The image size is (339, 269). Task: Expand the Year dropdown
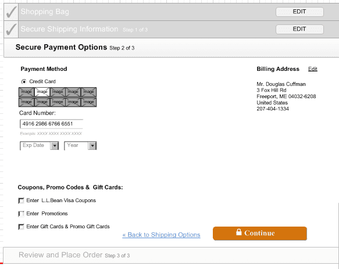(80, 146)
